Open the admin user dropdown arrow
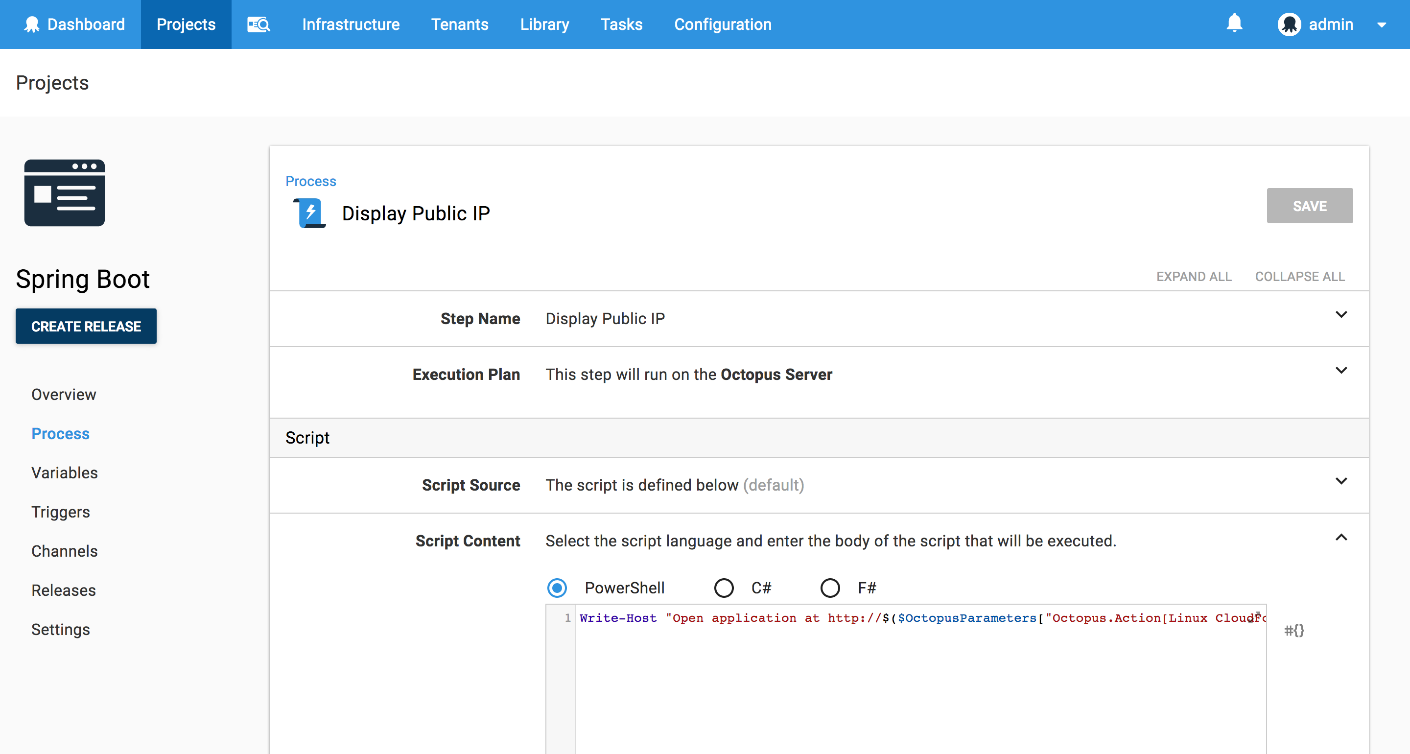 coord(1382,25)
